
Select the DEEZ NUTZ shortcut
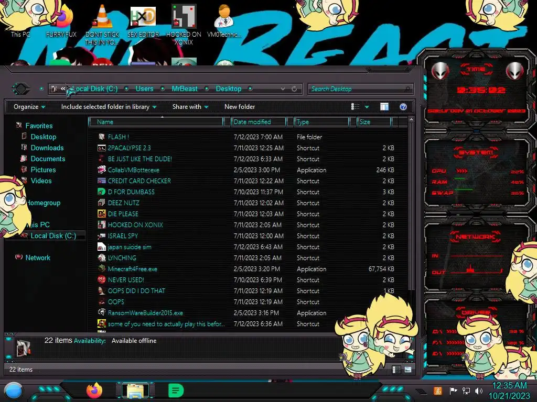123,203
